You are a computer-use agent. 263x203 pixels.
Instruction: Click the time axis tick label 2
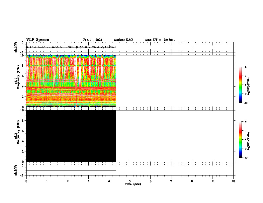[68, 181]
